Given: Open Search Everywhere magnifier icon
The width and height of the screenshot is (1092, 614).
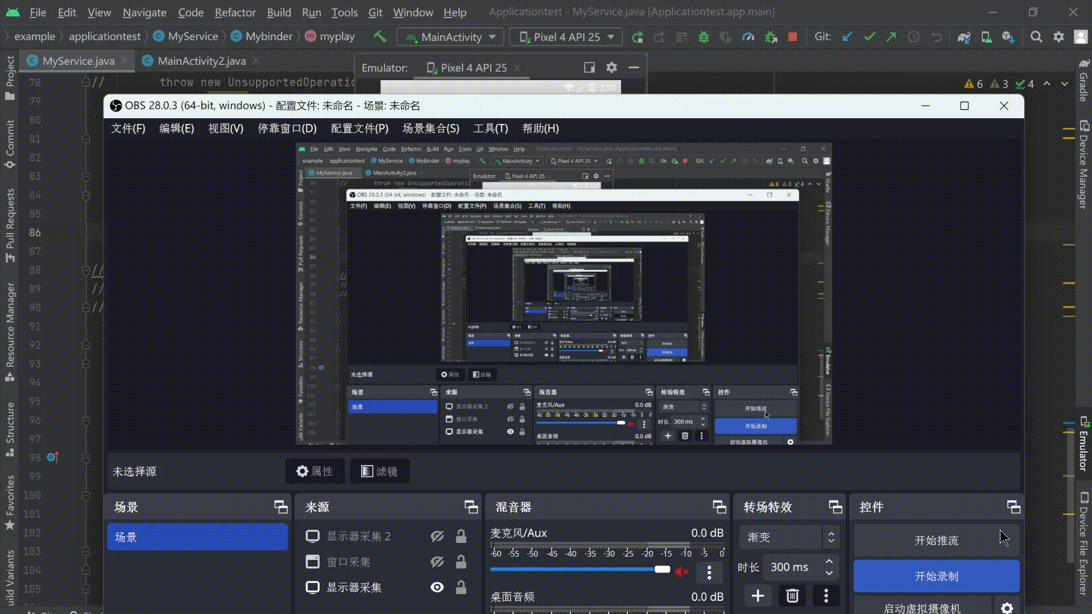Looking at the screenshot, I should pyautogui.click(x=1036, y=37).
